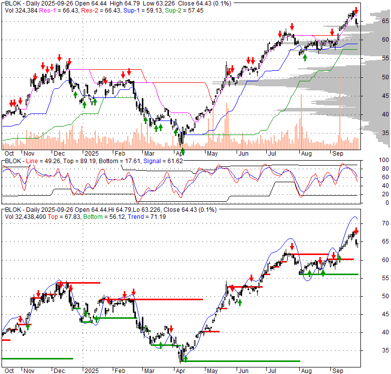The width and height of the screenshot is (391, 374).
Task: Select the 'Signal = 61.62' oscillator label
Action: click(163, 161)
